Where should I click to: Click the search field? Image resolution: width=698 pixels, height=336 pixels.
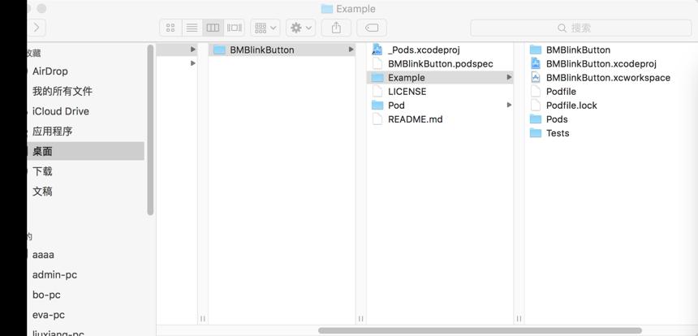(580, 28)
